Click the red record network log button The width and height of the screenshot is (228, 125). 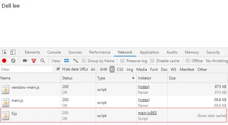4,61
